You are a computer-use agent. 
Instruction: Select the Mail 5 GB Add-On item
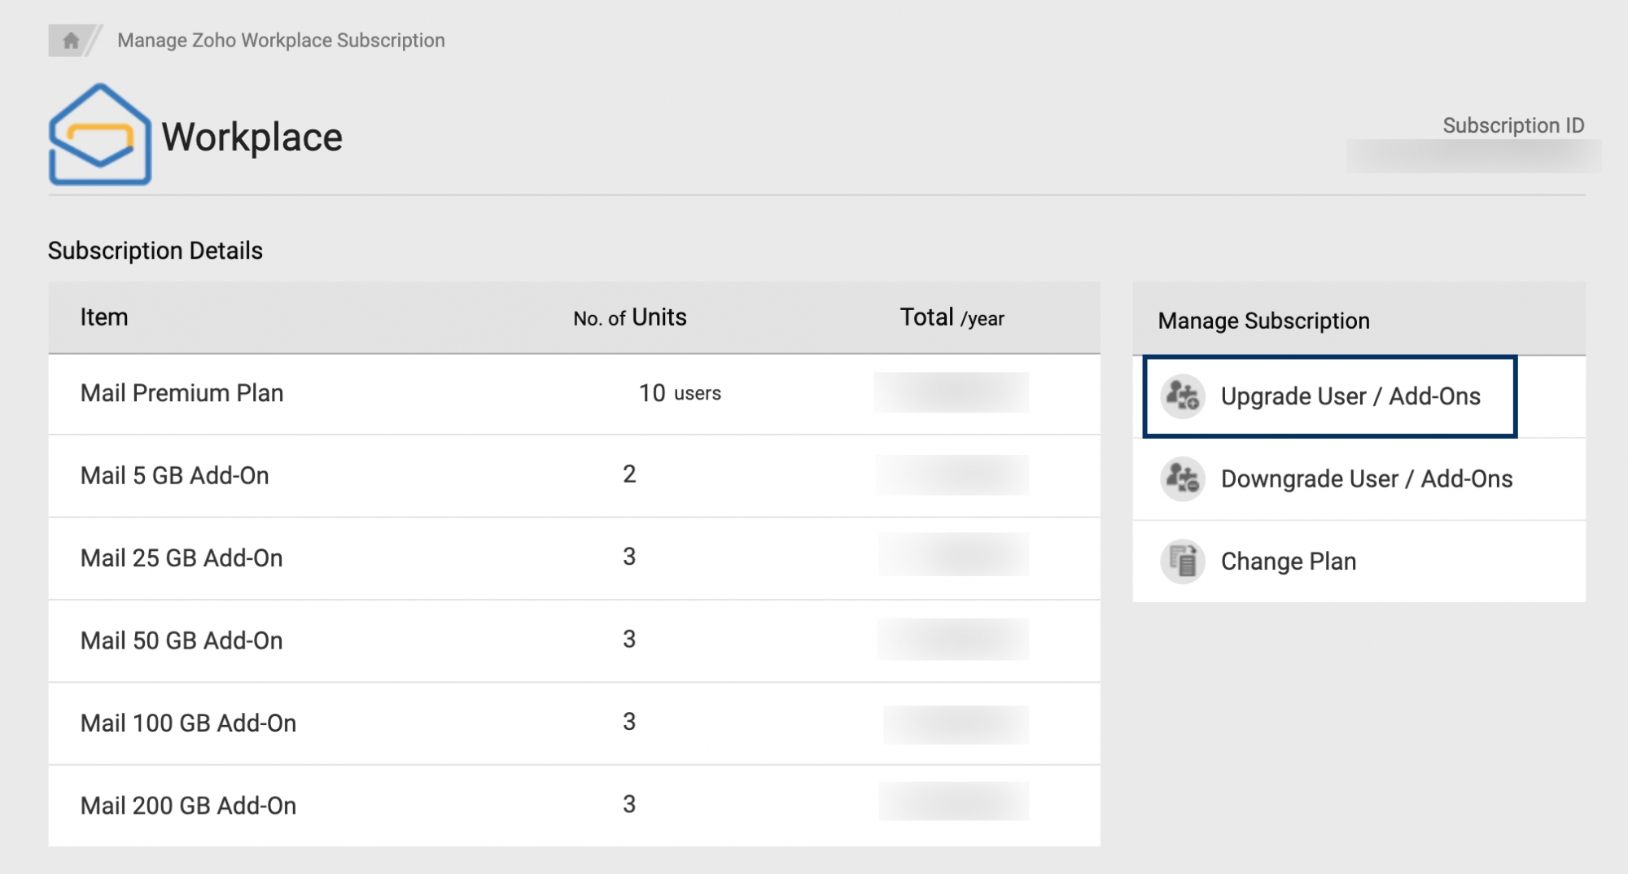point(174,475)
